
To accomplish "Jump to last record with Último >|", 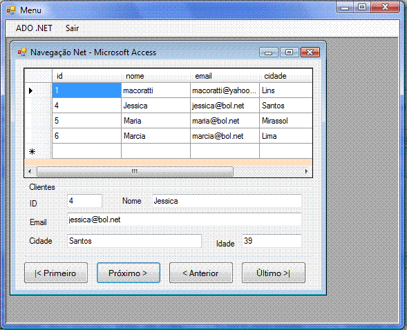I will pyautogui.click(x=274, y=273).
